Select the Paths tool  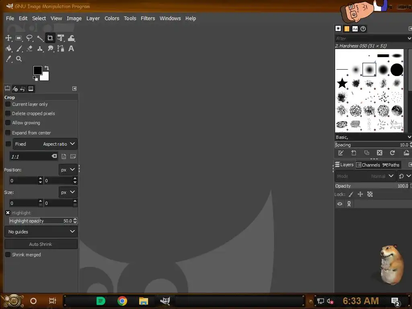pos(61,48)
